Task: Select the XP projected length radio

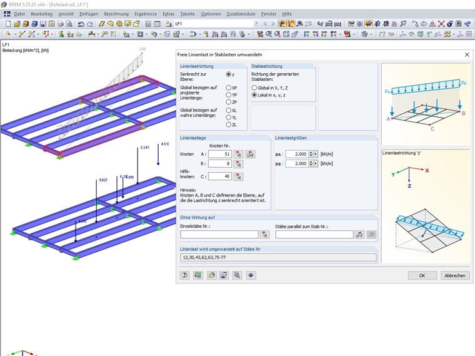Action: (228, 88)
